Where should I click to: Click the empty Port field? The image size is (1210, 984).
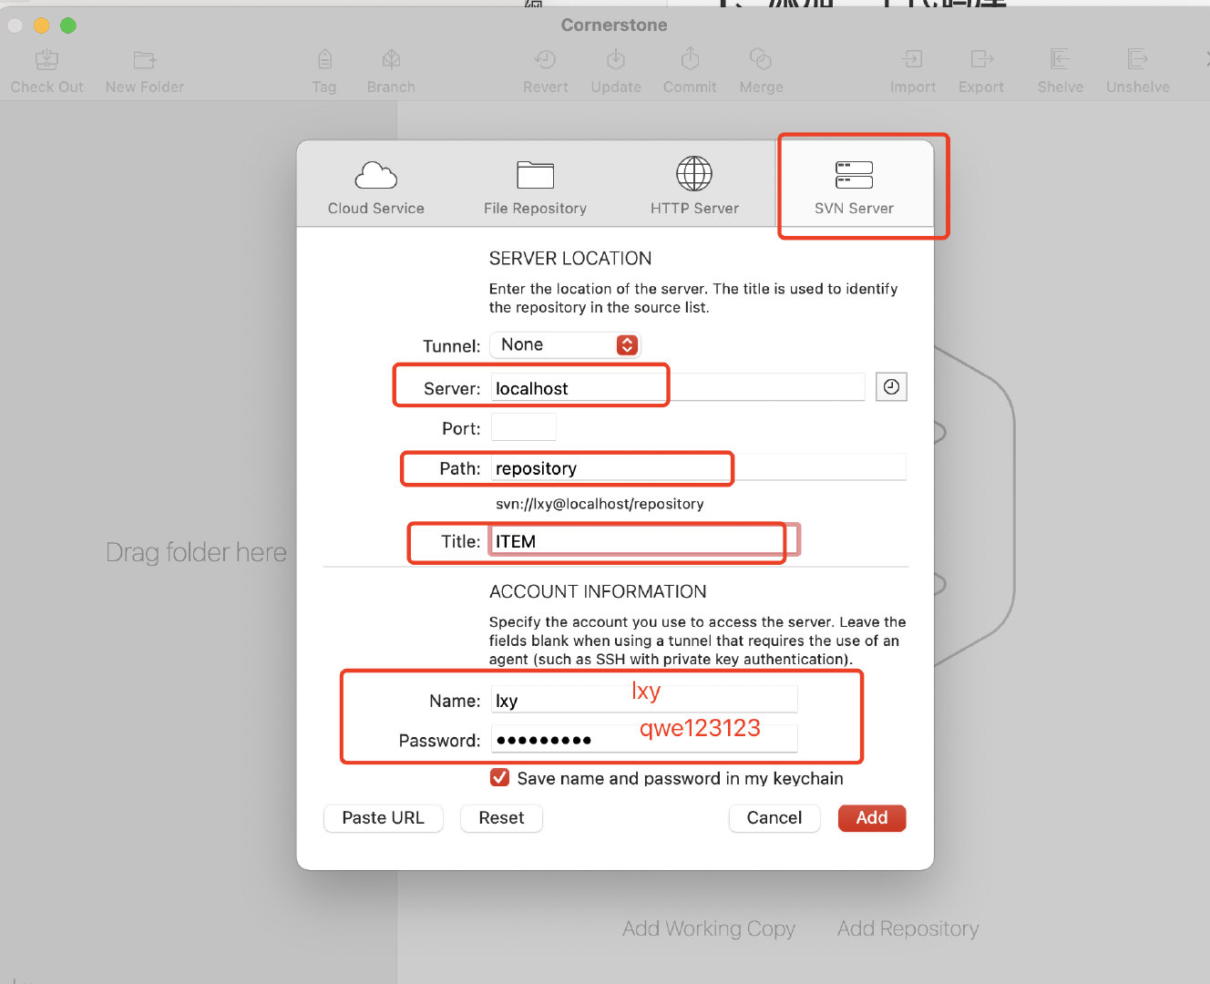(x=524, y=427)
